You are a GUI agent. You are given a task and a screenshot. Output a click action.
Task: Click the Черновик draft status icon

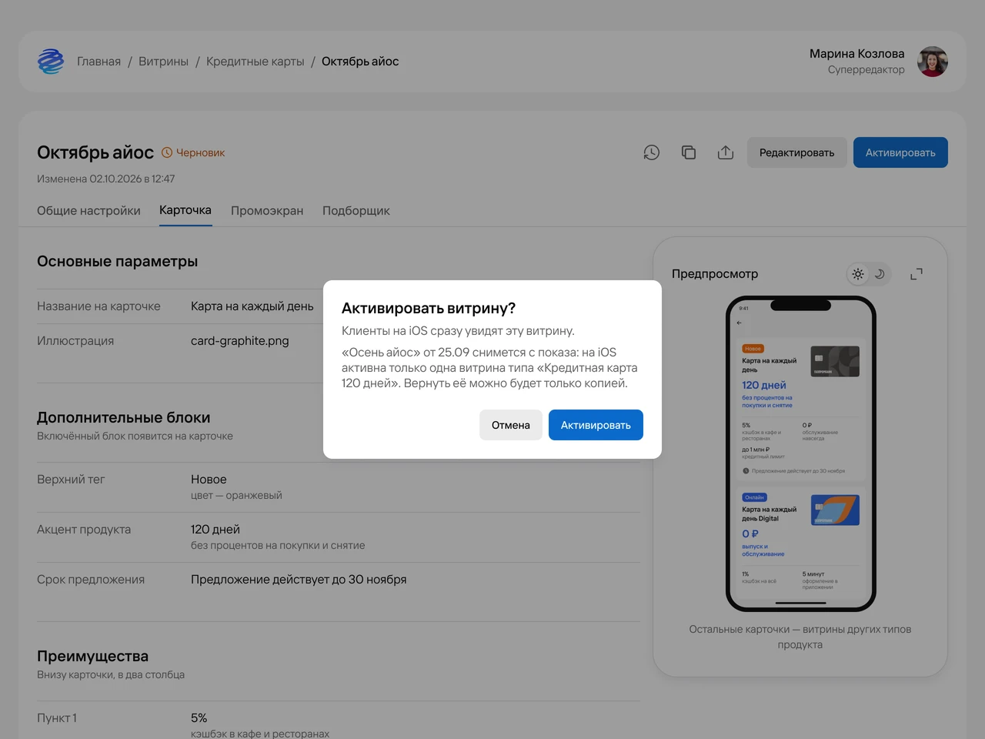[x=167, y=152]
